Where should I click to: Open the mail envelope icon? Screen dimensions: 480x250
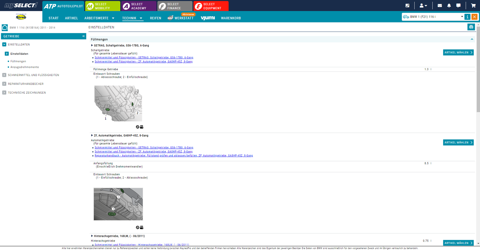[440, 5]
